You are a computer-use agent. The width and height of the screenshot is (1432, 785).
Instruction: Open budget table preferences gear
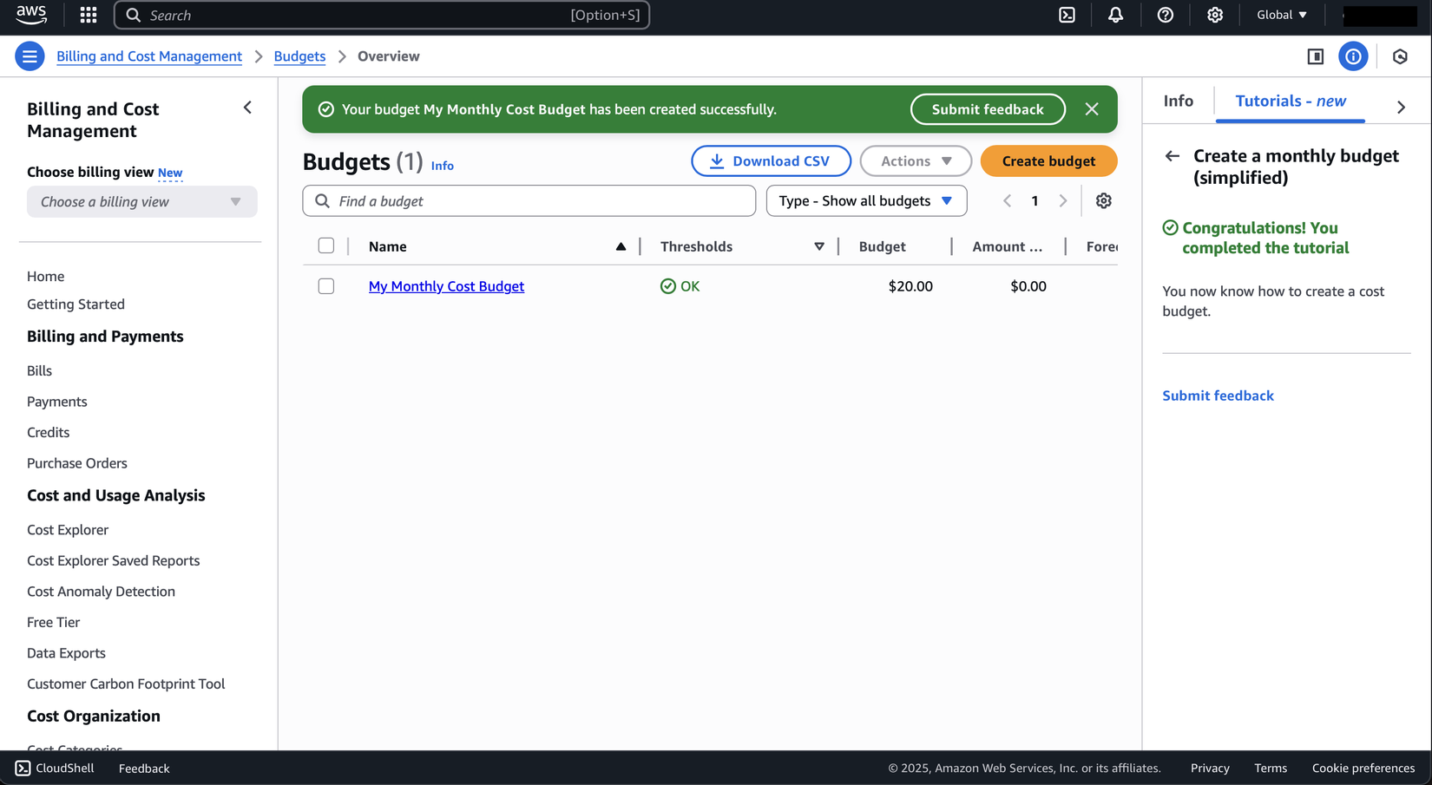tap(1103, 200)
